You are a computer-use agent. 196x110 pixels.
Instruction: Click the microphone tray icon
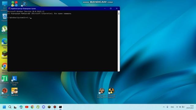[168, 107]
